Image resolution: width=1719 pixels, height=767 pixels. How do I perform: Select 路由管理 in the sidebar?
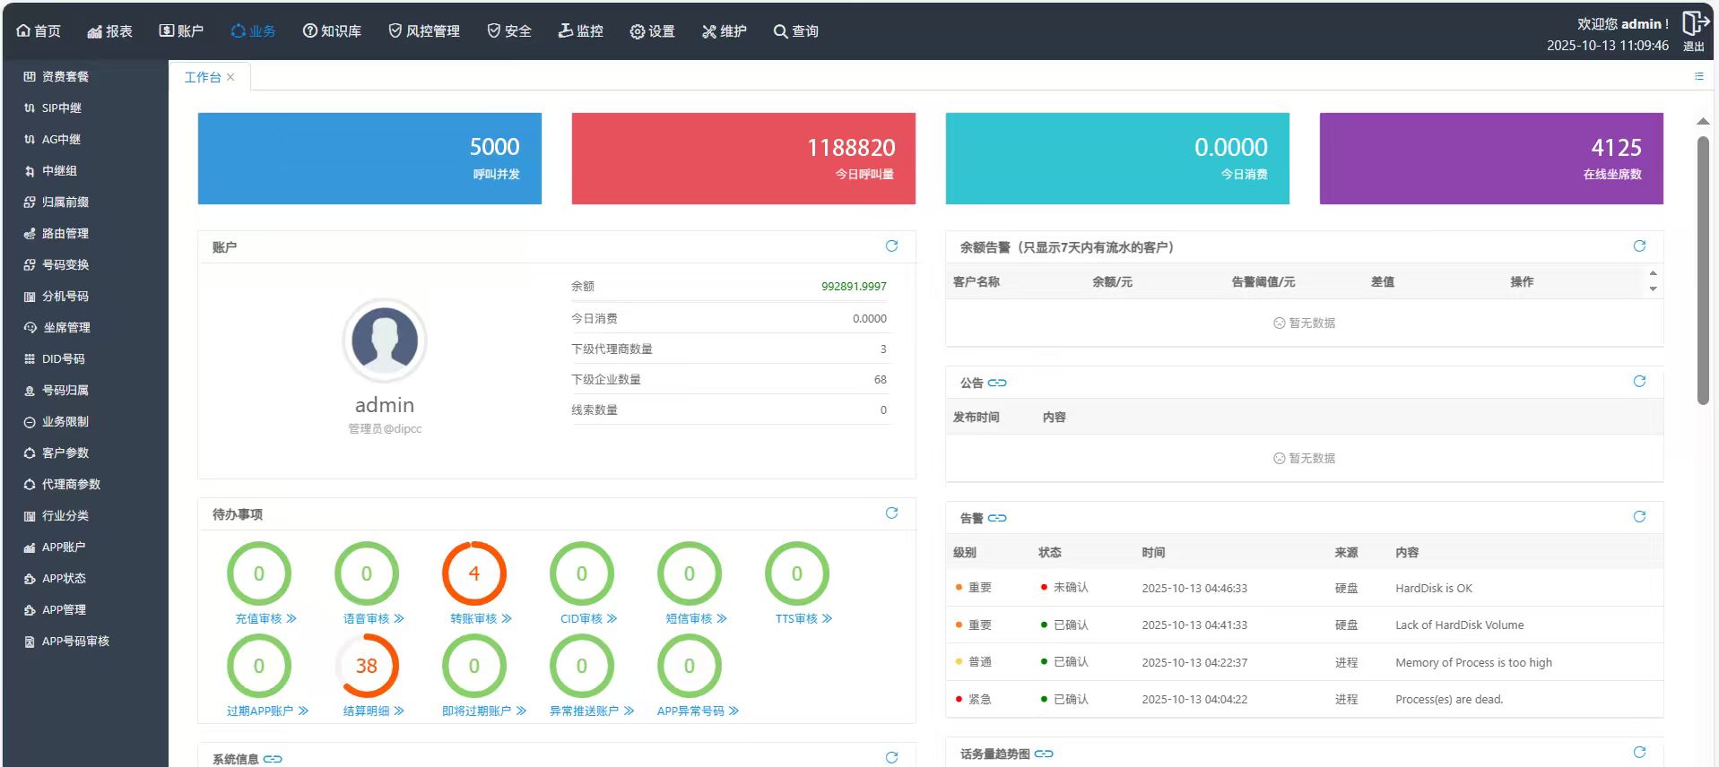click(65, 234)
